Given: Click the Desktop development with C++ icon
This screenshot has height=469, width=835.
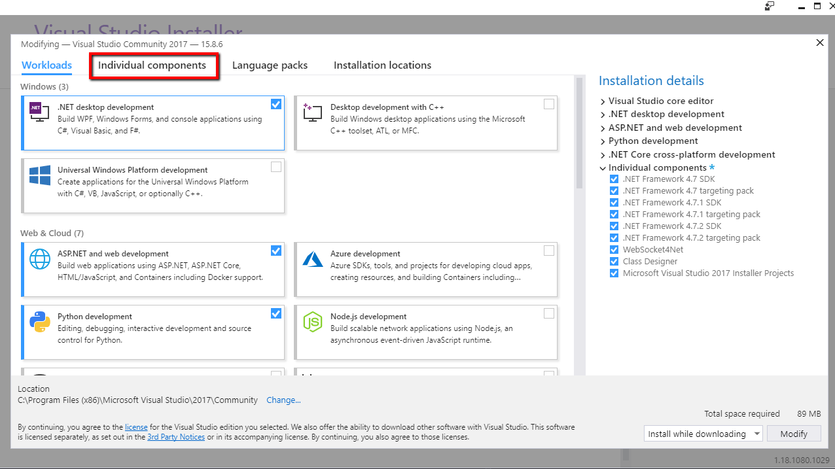Looking at the screenshot, I should coord(312,112).
